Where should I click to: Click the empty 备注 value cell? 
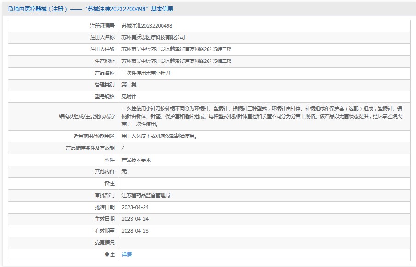click(x=264, y=183)
